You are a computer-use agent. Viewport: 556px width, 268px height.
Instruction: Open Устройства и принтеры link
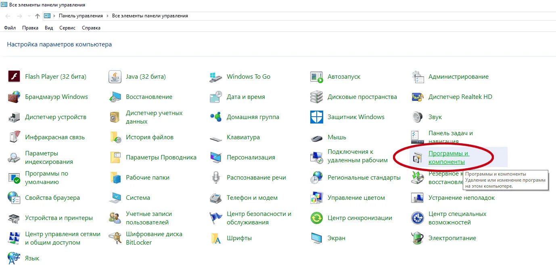59,218
